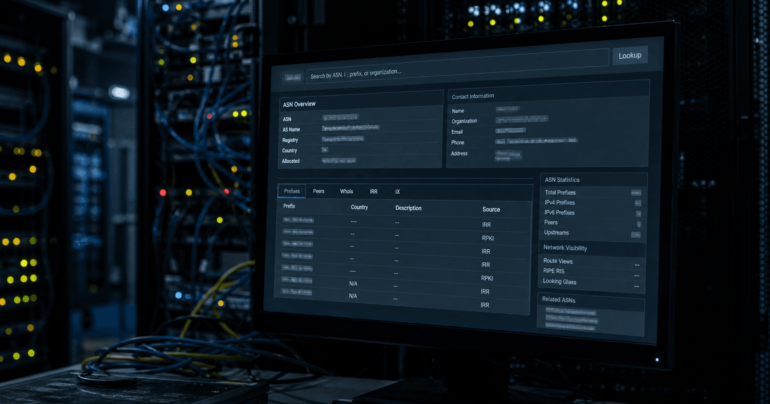Click the Address label
The height and width of the screenshot is (404, 770).
(459, 153)
